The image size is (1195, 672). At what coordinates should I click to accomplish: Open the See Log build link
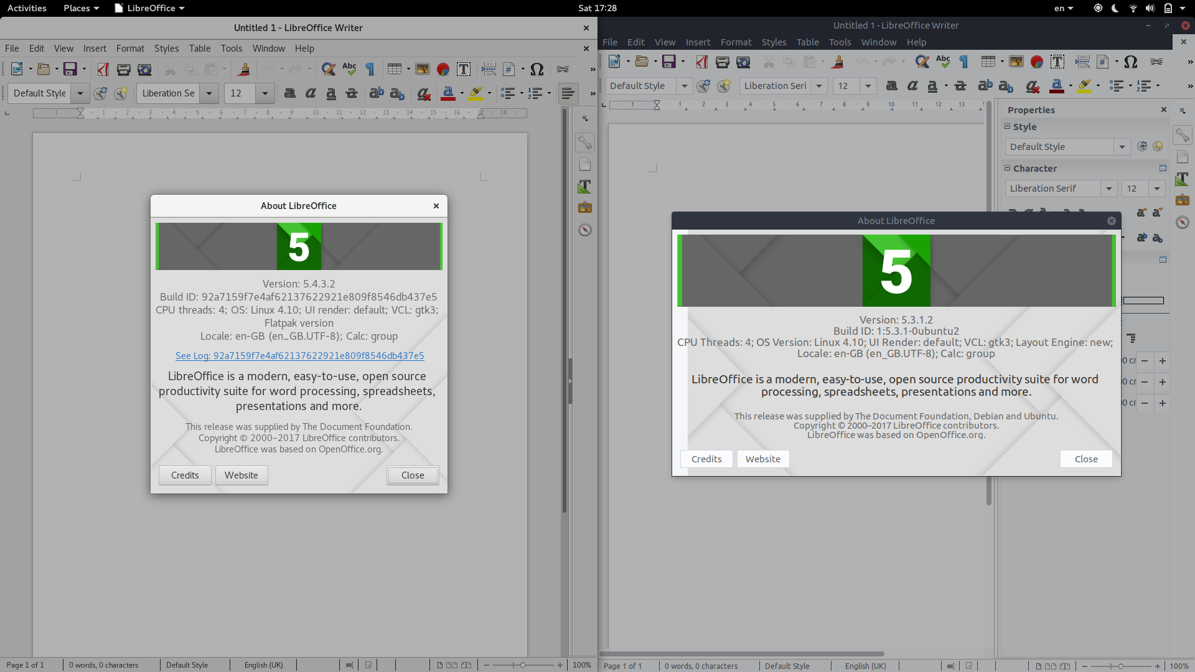point(299,356)
